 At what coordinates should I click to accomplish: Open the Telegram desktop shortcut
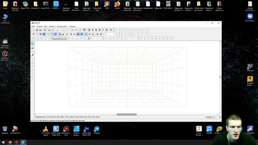(97, 130)
